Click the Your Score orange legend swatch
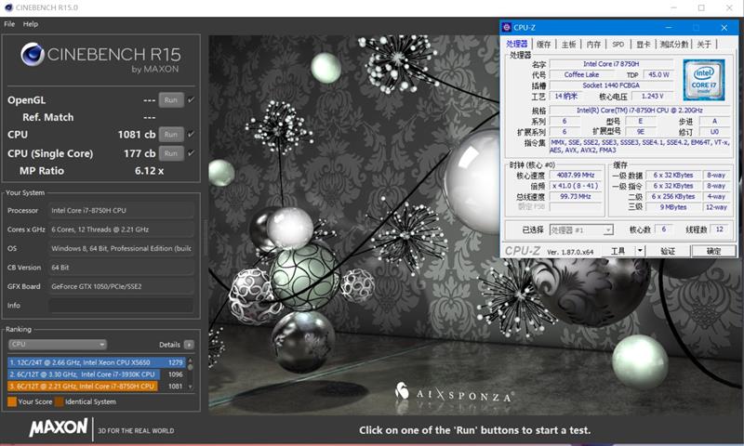 pyautogui.click(x=12, y=401)
